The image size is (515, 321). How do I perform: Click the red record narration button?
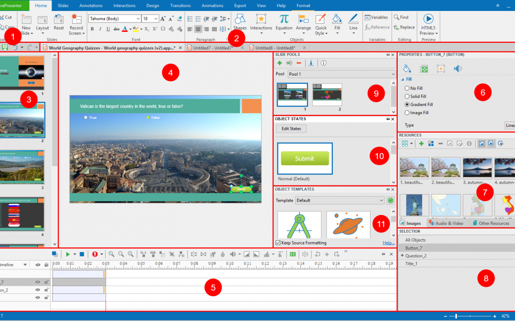[x=95, y=254]
